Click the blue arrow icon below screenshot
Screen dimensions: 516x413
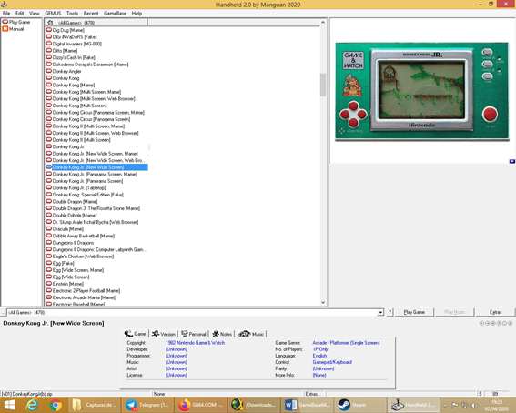point(511,161)
